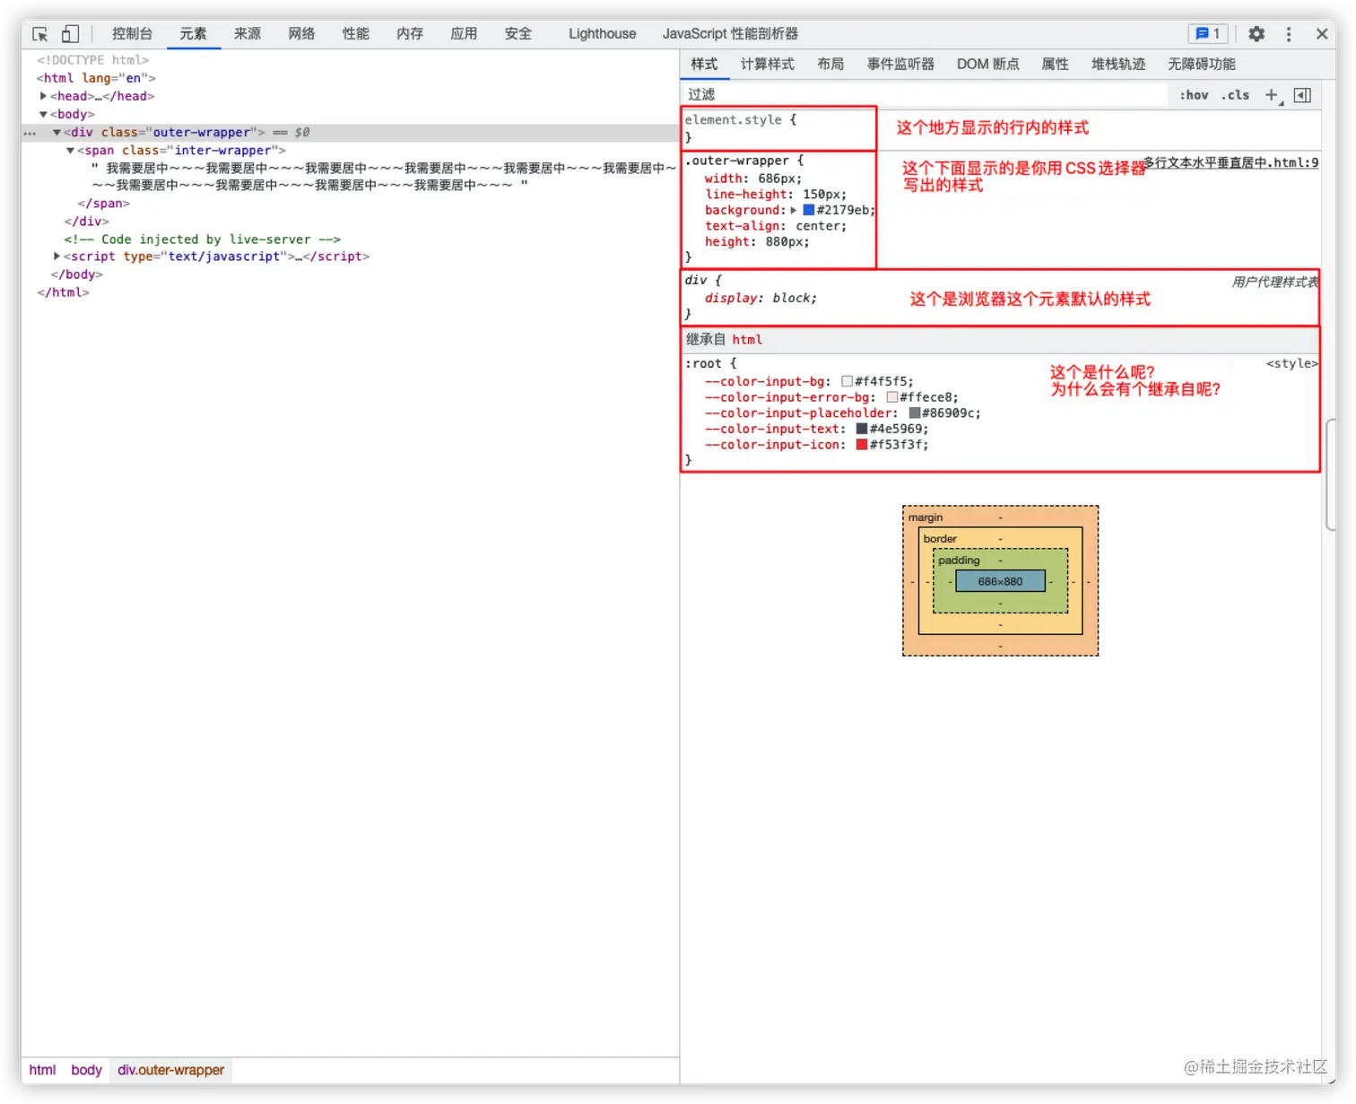
Task: Toggle the .cls class editor
Action: tap(1235, 95)
